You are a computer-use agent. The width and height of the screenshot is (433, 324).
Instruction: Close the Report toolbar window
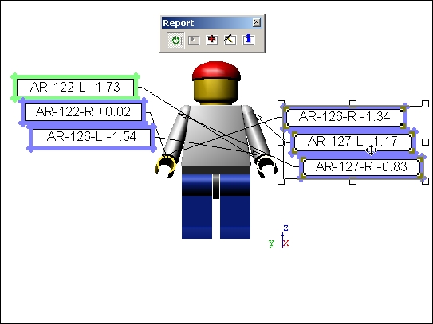click(x=256, y=22)
